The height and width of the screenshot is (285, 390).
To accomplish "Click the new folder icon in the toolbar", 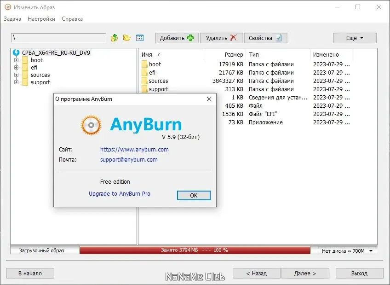I will pyautogui.click(x=127, y=38).
